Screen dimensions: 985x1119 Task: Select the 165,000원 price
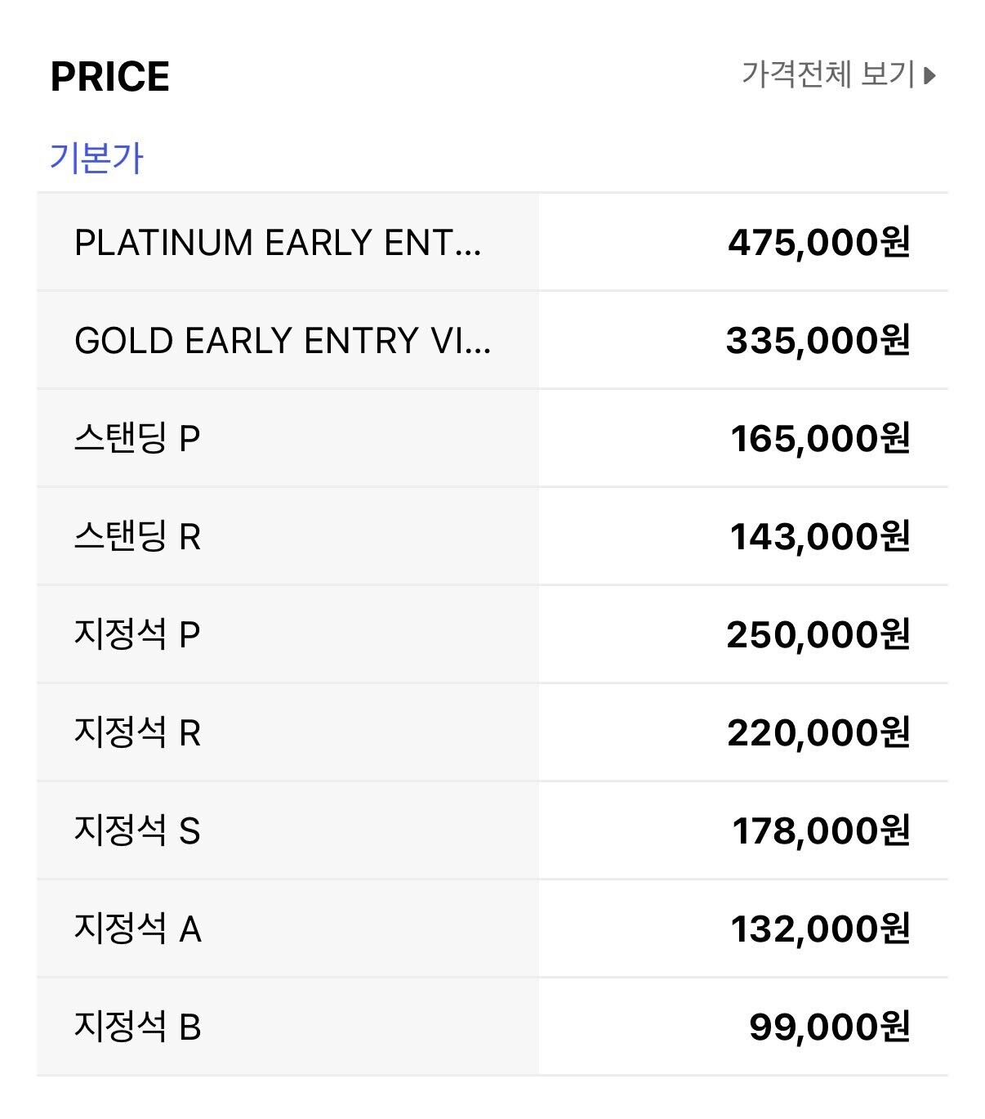coord(820,439)
